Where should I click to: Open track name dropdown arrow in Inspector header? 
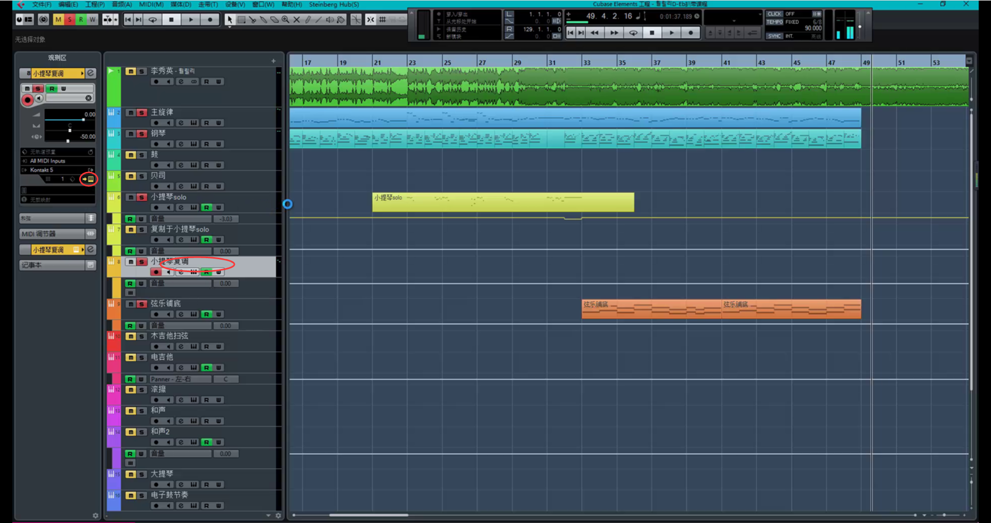[x=82, y=73]
